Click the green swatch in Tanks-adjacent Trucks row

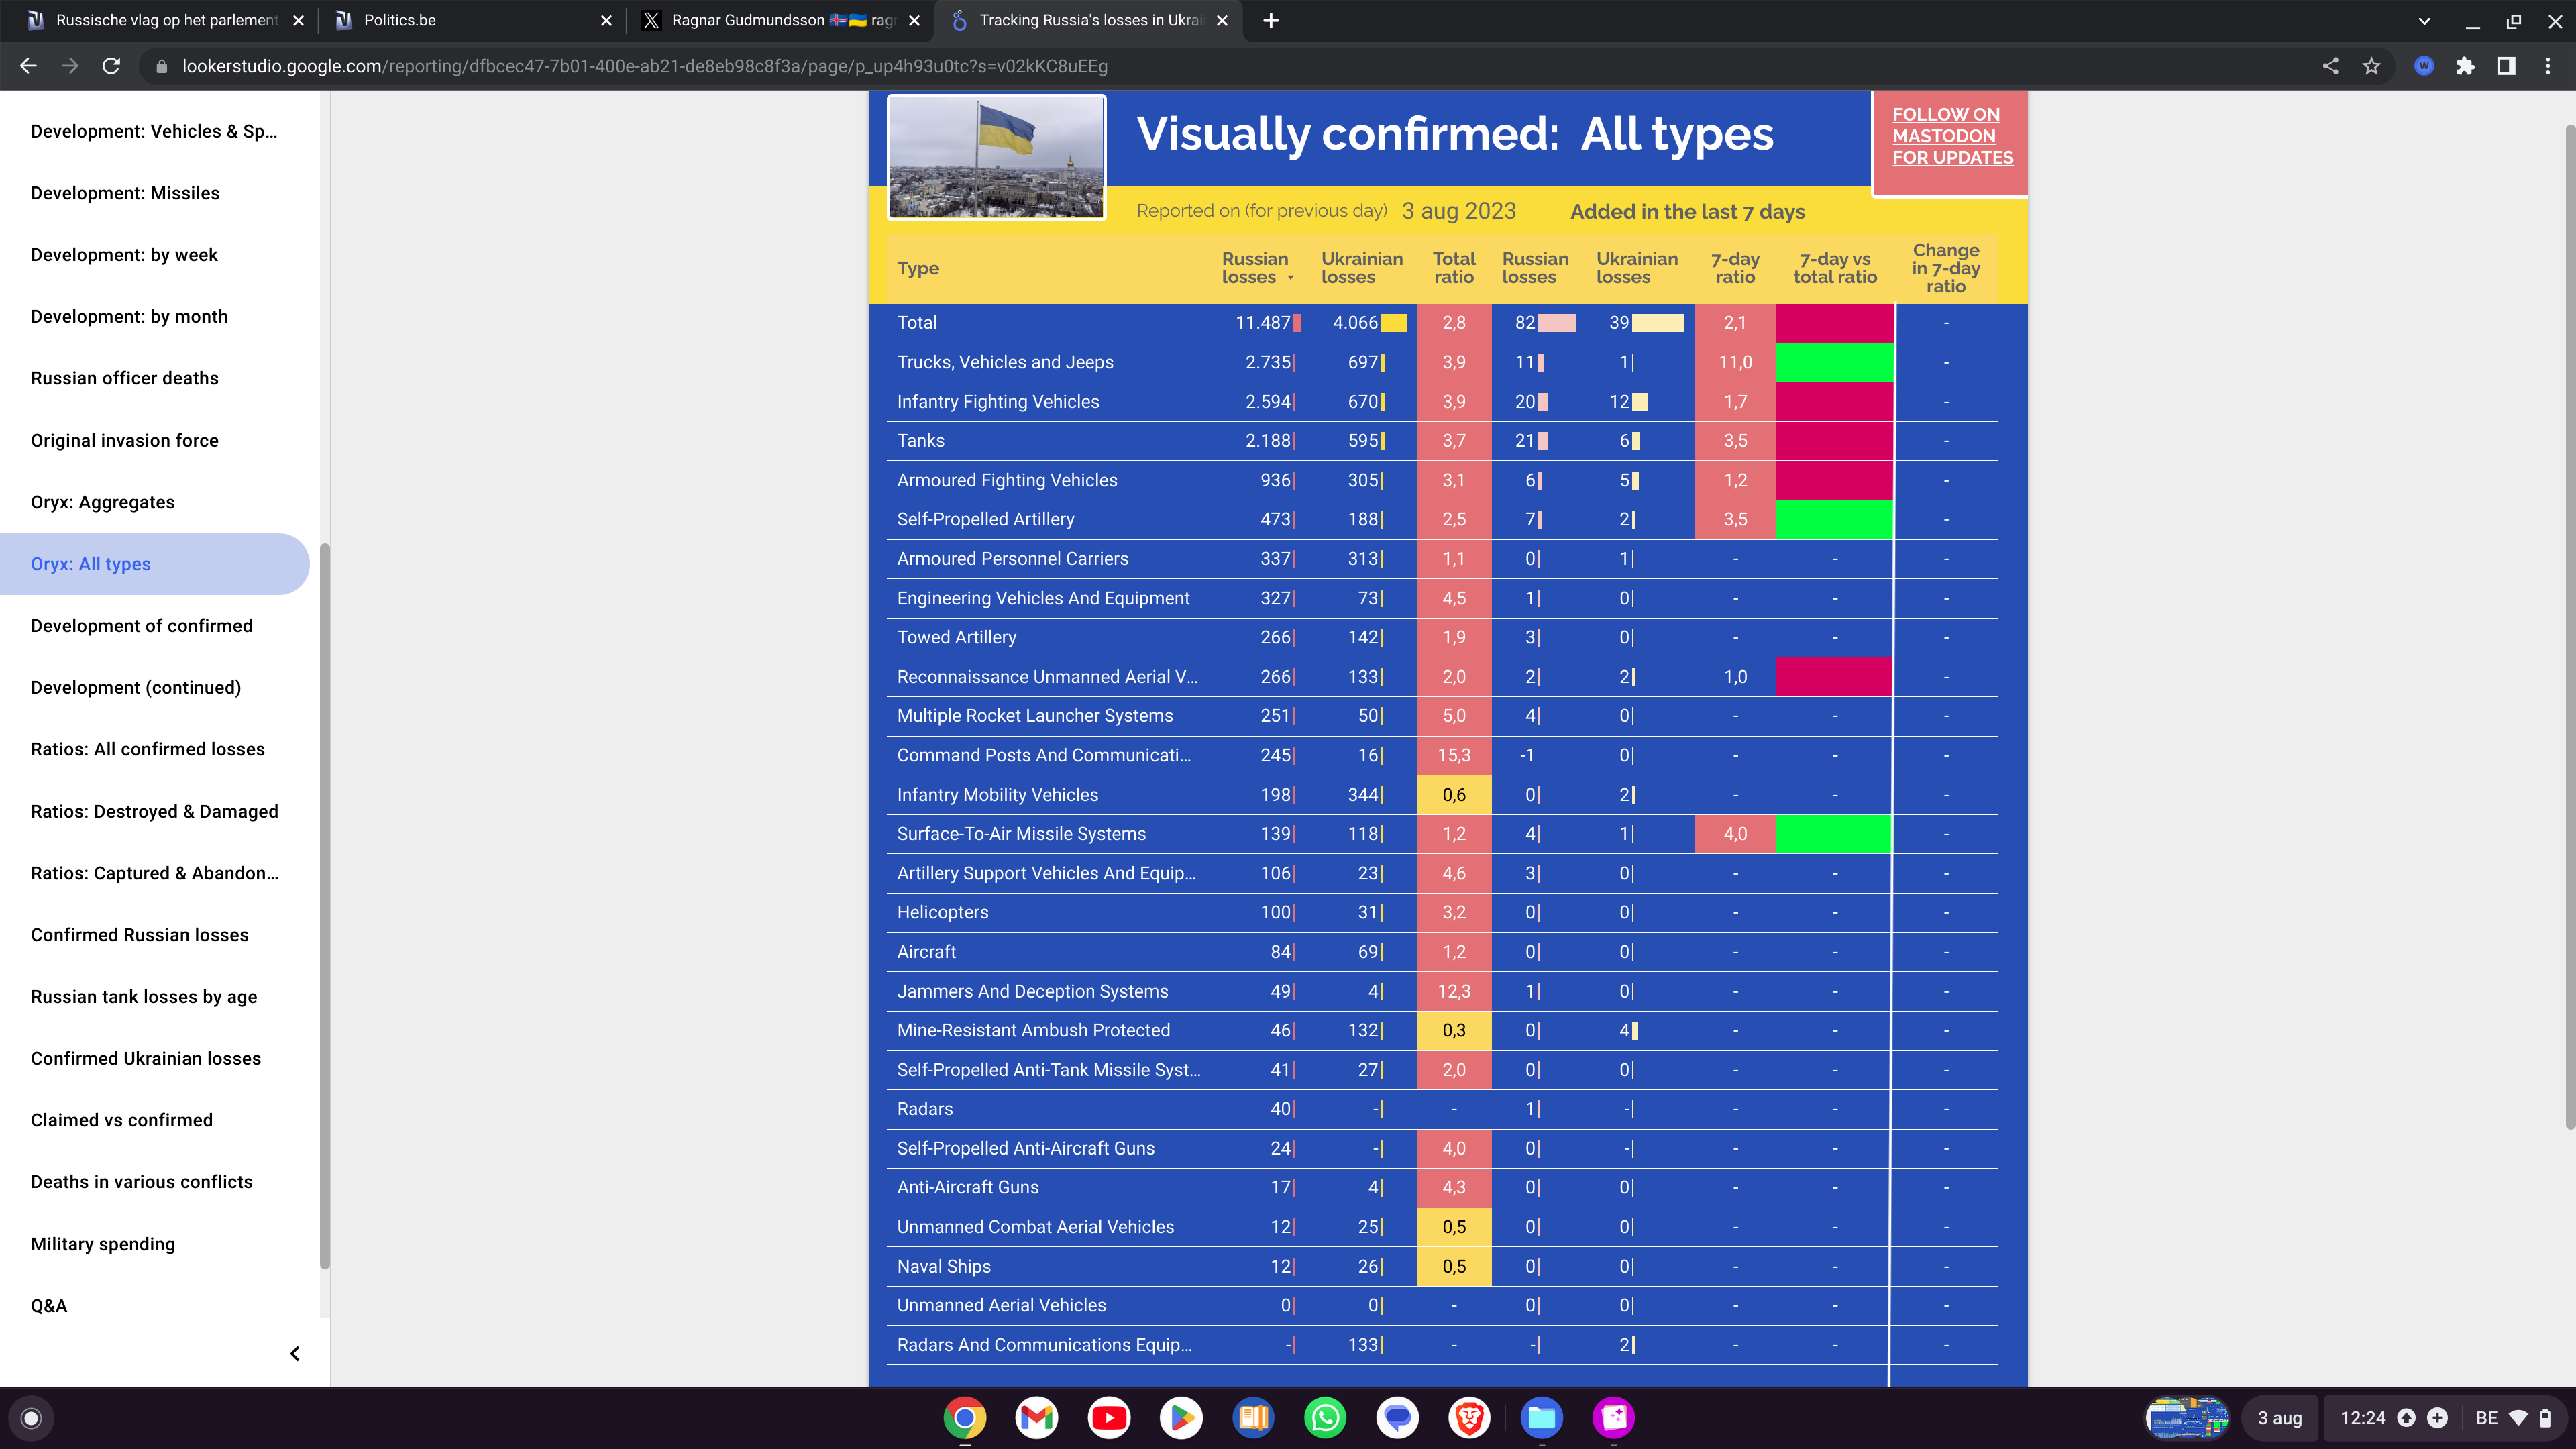tap(1834, 362)
